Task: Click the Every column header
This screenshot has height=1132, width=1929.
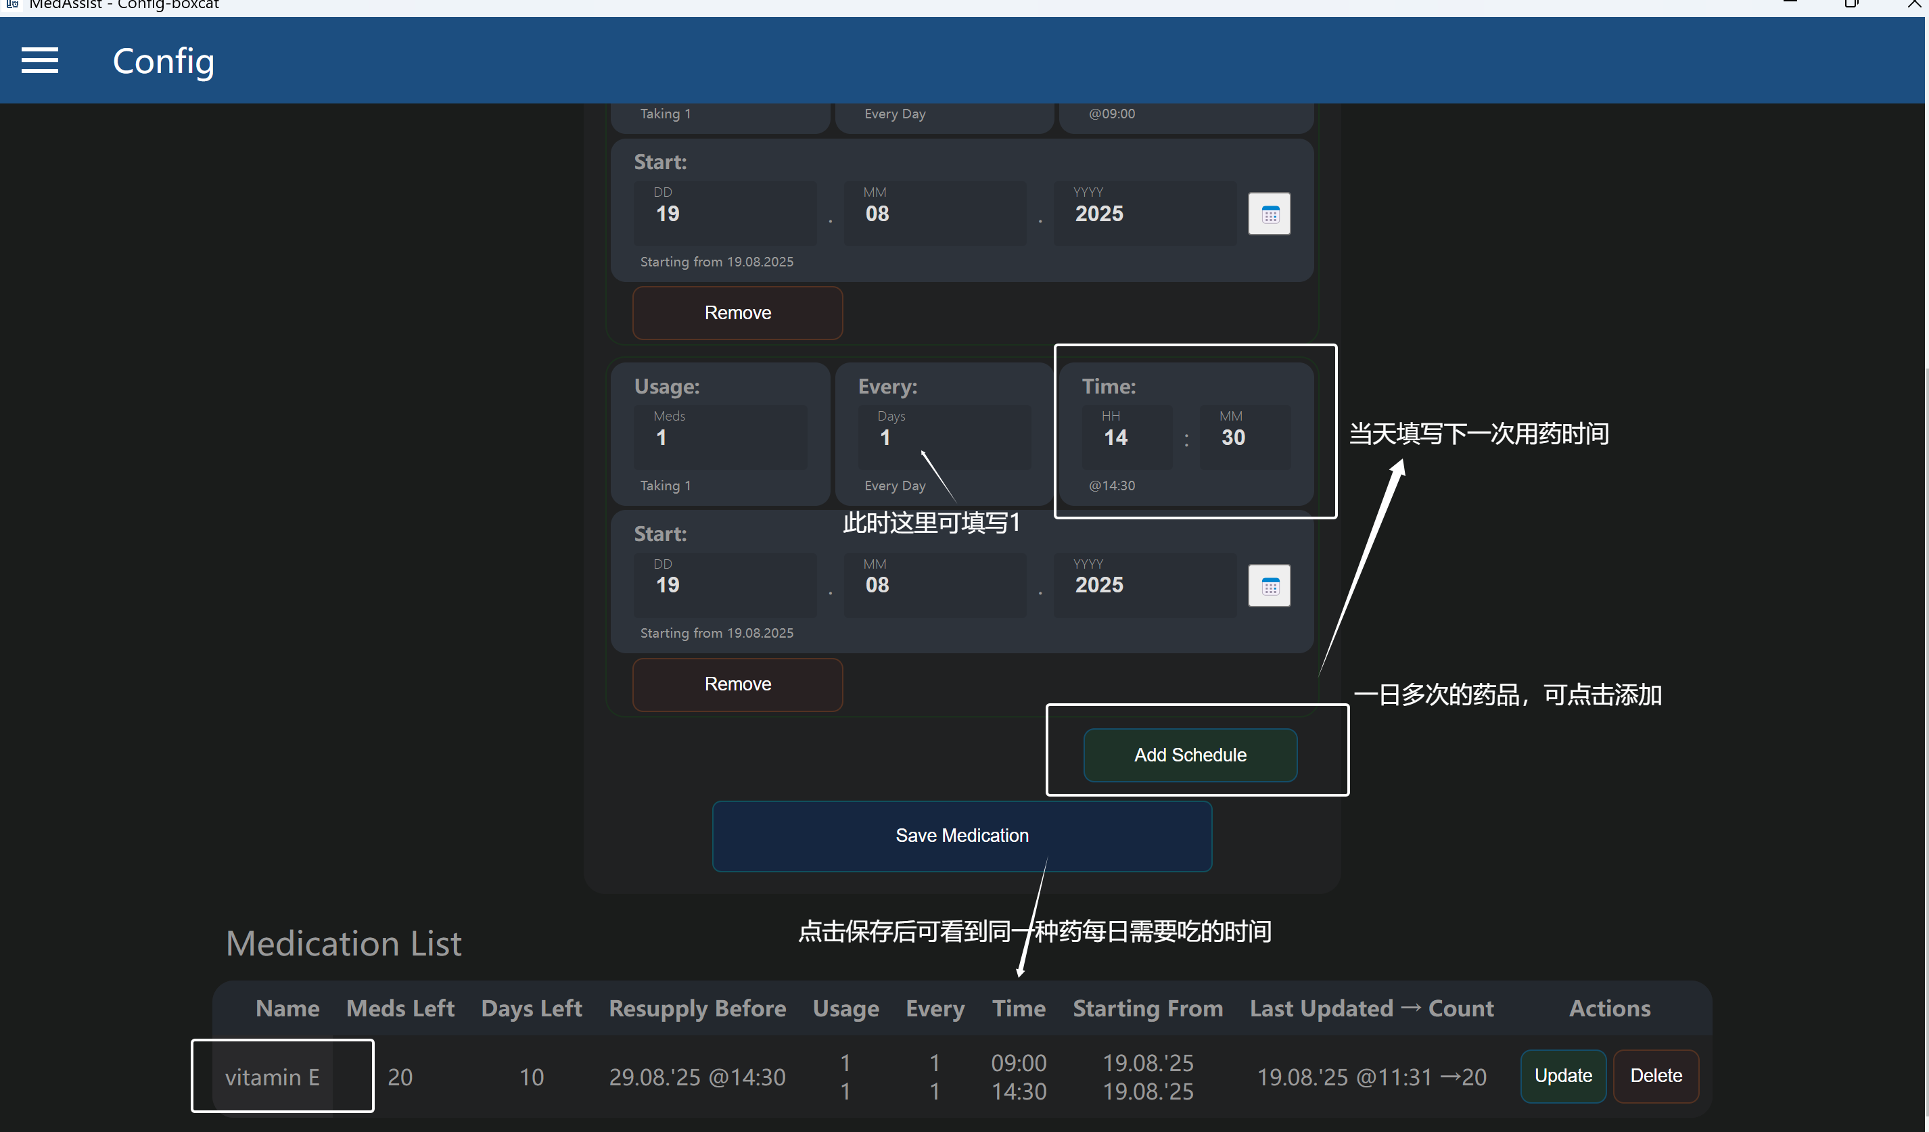Action: (x=935, y=1008)
